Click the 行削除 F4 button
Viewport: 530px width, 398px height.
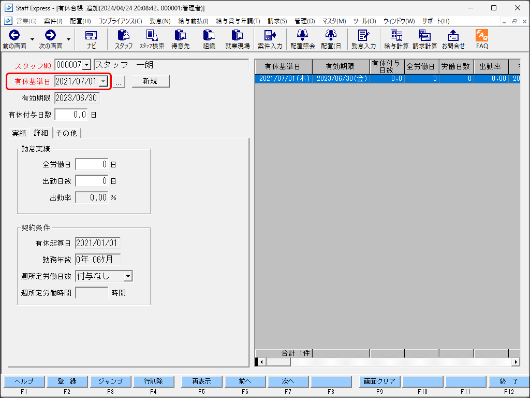point(153,381)
